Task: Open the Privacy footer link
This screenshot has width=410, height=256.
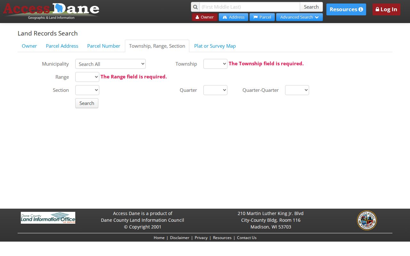Action: (x=201, y=238)
